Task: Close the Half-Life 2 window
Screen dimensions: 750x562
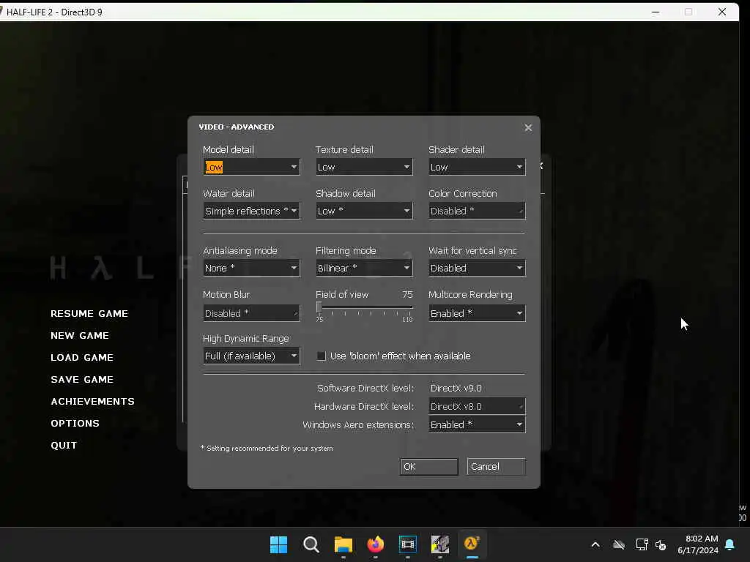Action: tap(722, 12)
